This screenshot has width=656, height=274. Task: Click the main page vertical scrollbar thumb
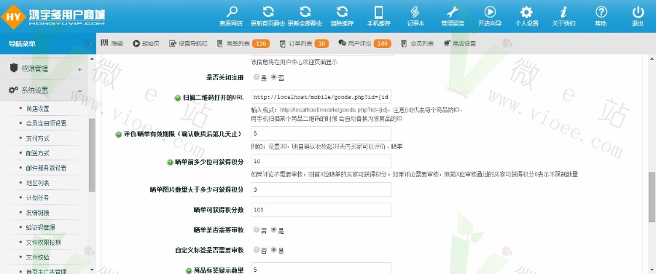(x=652, y=197)
